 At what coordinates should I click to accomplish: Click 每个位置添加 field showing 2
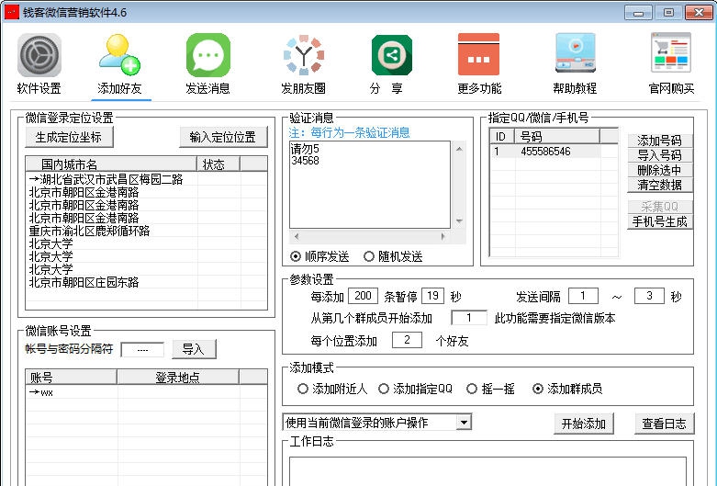(407, 340)
